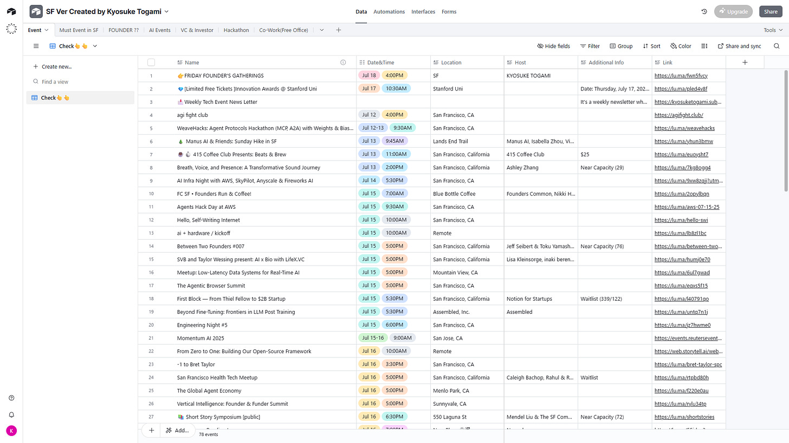Viewport: 789px width, 443px height.
Task: Click the Find a view field
Action: coord(80,82)
